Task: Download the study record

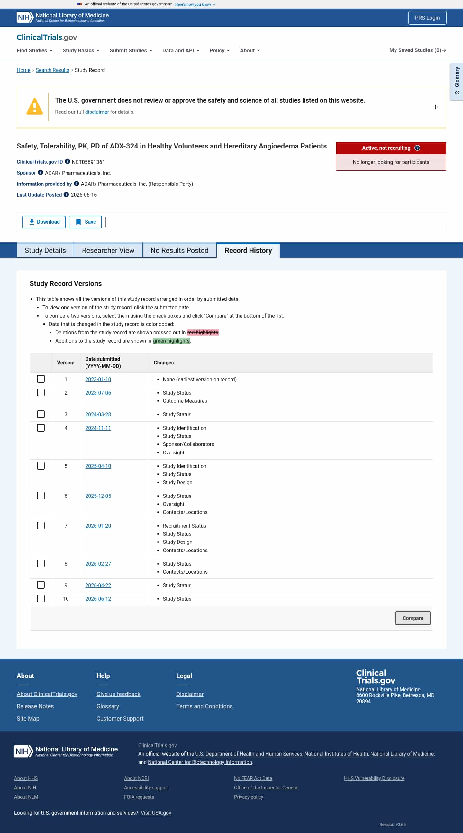Action: coord(44,222)
